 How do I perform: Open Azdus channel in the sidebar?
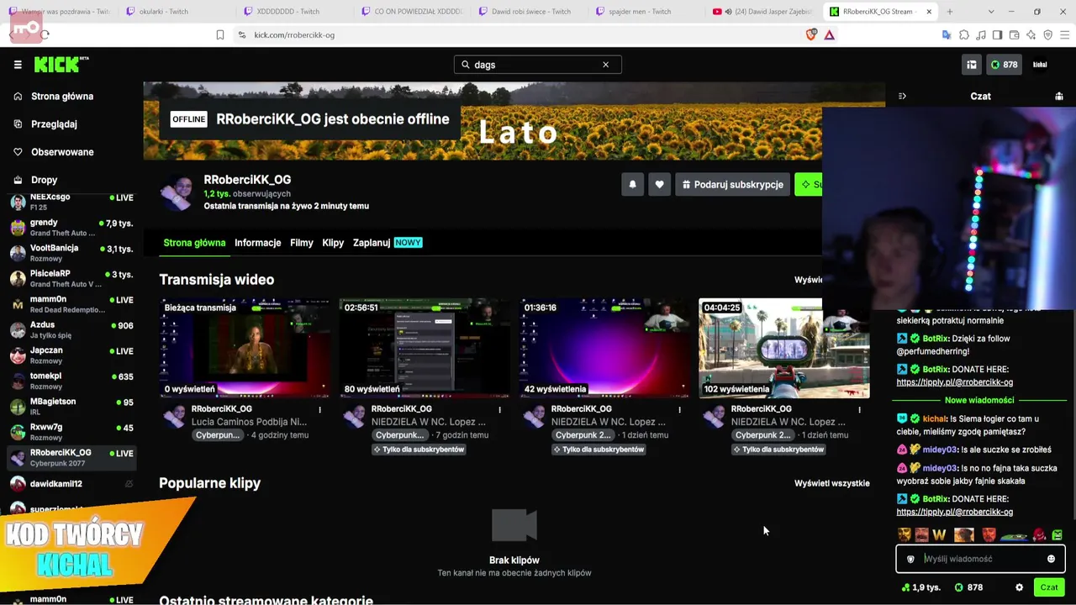point(71,329)
